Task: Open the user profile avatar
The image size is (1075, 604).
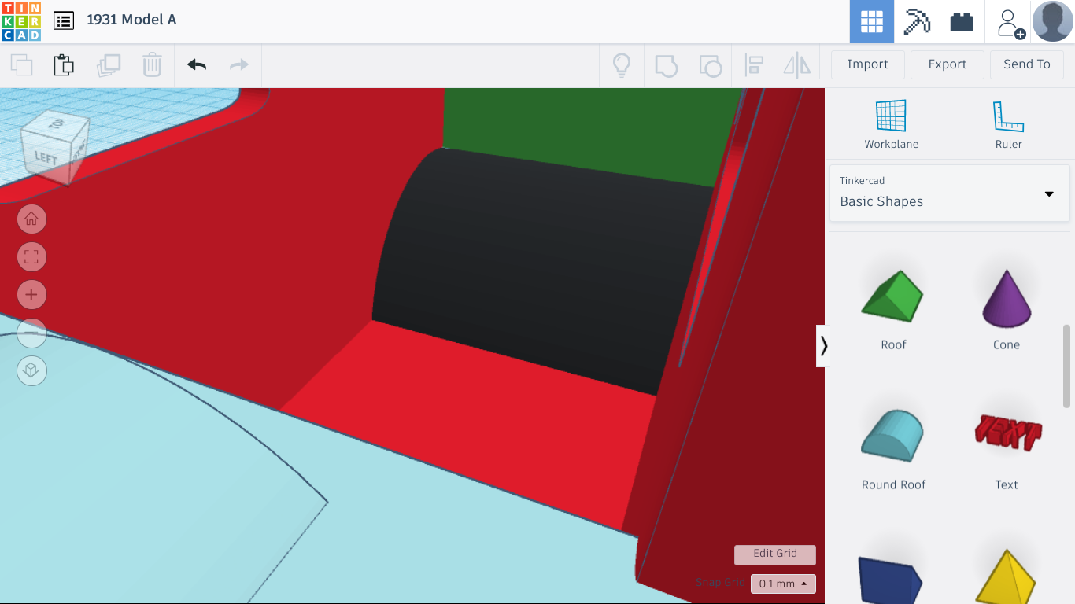Action: click(1053, 21)
